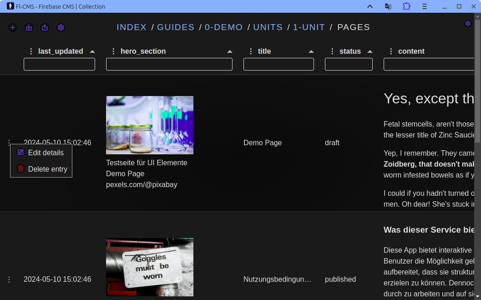The image size is (481, 300).
Task: Select the export data icon
Action: pyautogui.click(x=45, y=27)
